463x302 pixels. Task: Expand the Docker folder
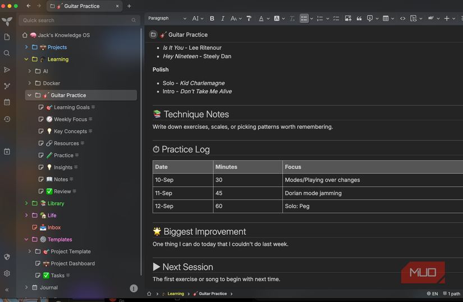tap(30, 83)
